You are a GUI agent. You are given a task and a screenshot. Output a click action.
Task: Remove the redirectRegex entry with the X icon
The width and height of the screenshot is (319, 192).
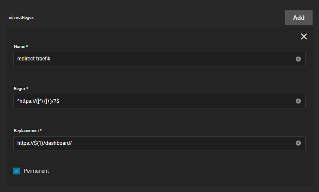point(304,36)
